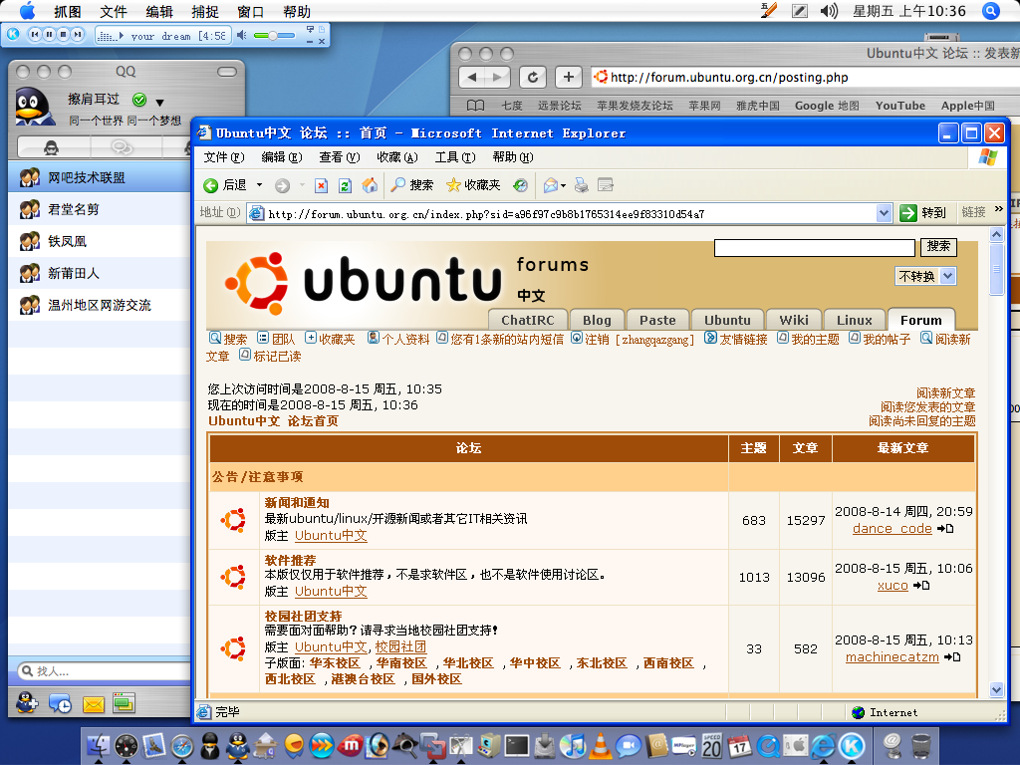This screenshot has width=1020, height=765.
Task: Open the QQ mail envelope icon
Action: click(94, 704)
